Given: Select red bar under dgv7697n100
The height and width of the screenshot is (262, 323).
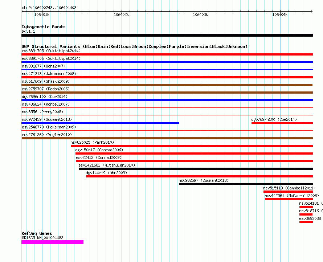Looking at the screenshot, I should click(282, 123).
